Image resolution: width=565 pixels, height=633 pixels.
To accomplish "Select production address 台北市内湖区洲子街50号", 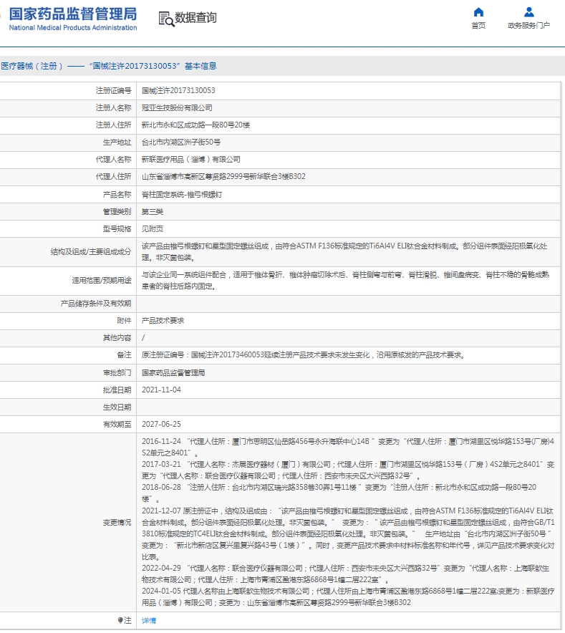I will pyautogui.click(x=181, y=142).
